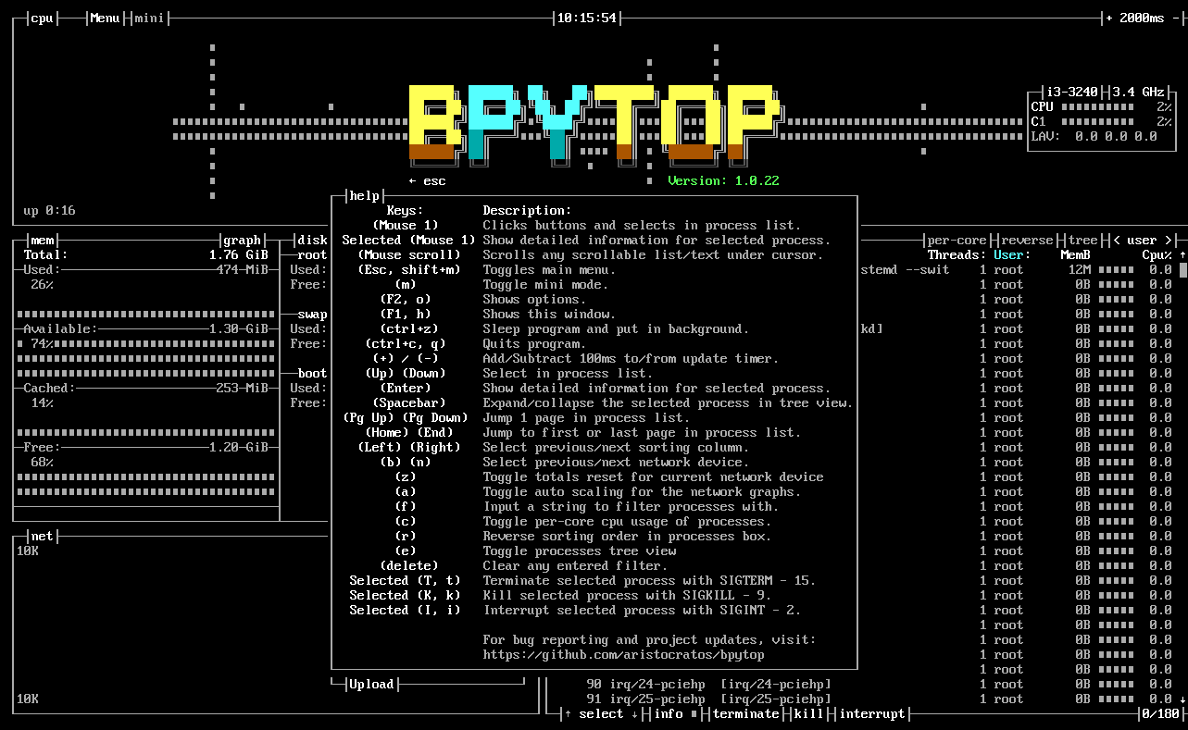Switch mem box to graph view
Viewport: 1188px width, 730px height.
242,240
